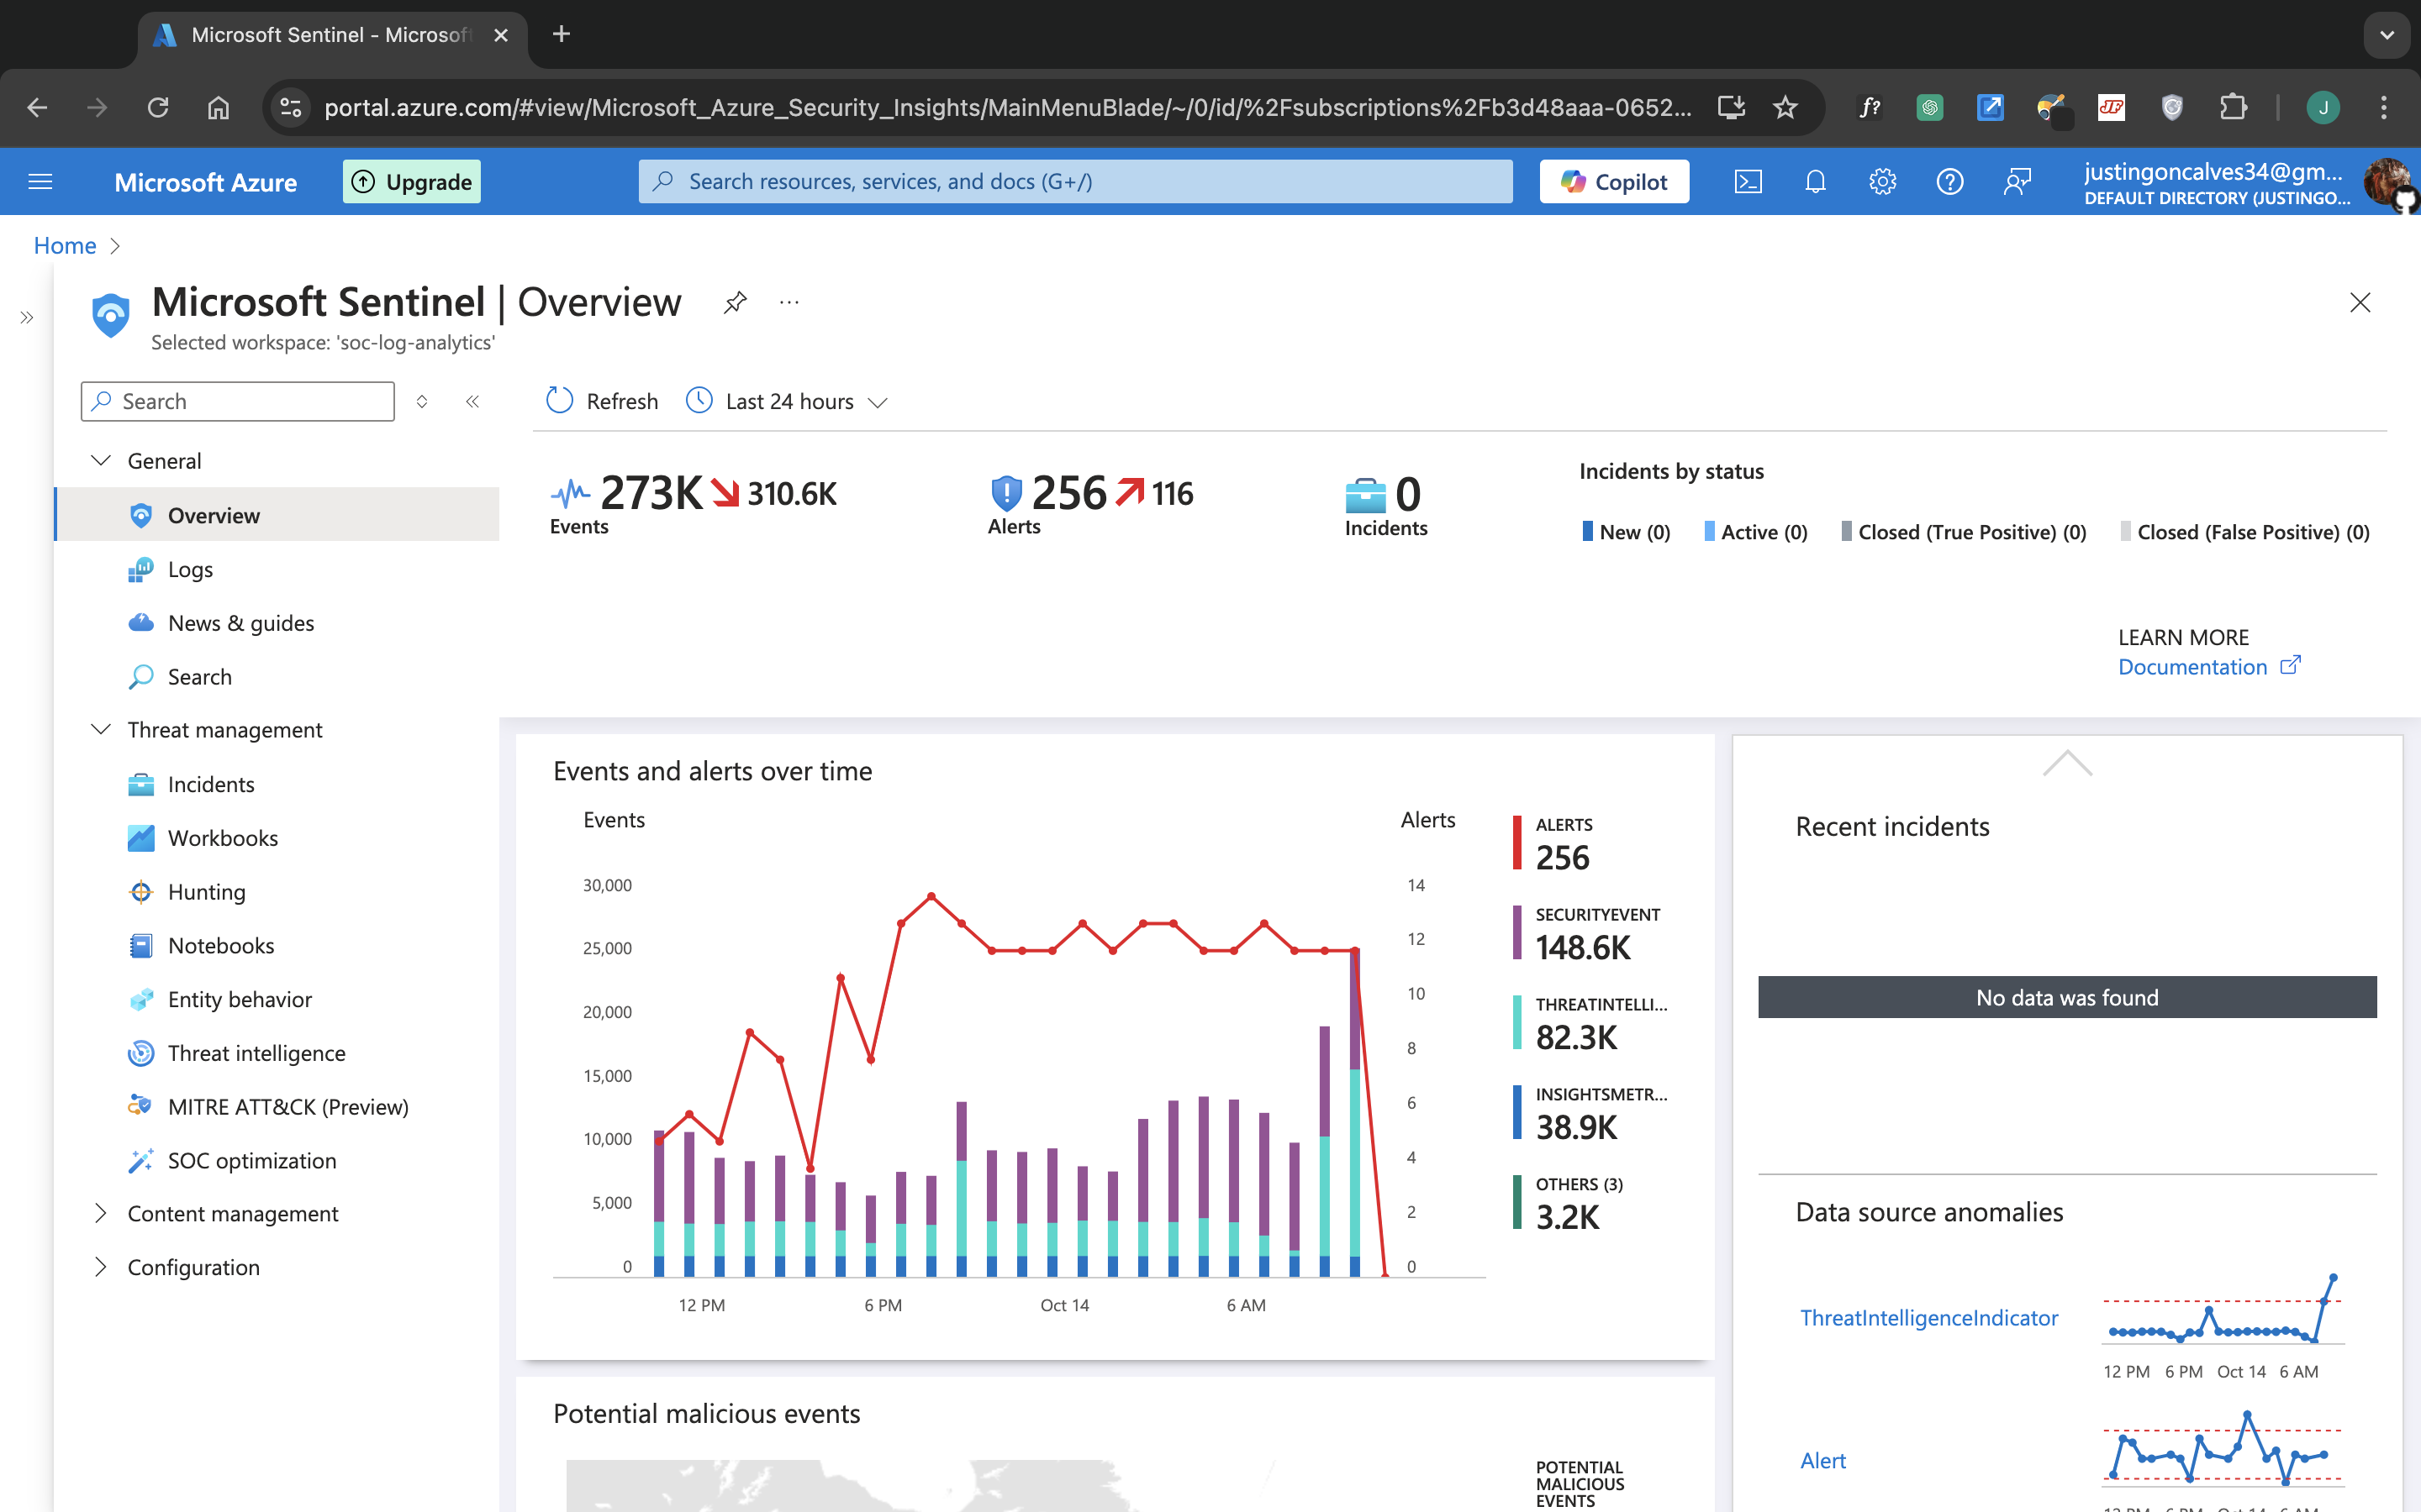2421x1512 pixels.
Task: Click the Threat intelligence icon
Action: (141, 1053)
